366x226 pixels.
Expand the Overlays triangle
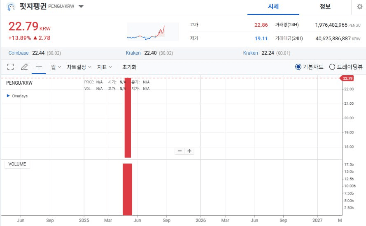click(8, 96)
